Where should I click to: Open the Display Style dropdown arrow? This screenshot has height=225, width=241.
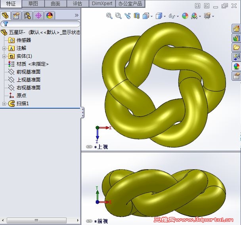pos(165,16)
